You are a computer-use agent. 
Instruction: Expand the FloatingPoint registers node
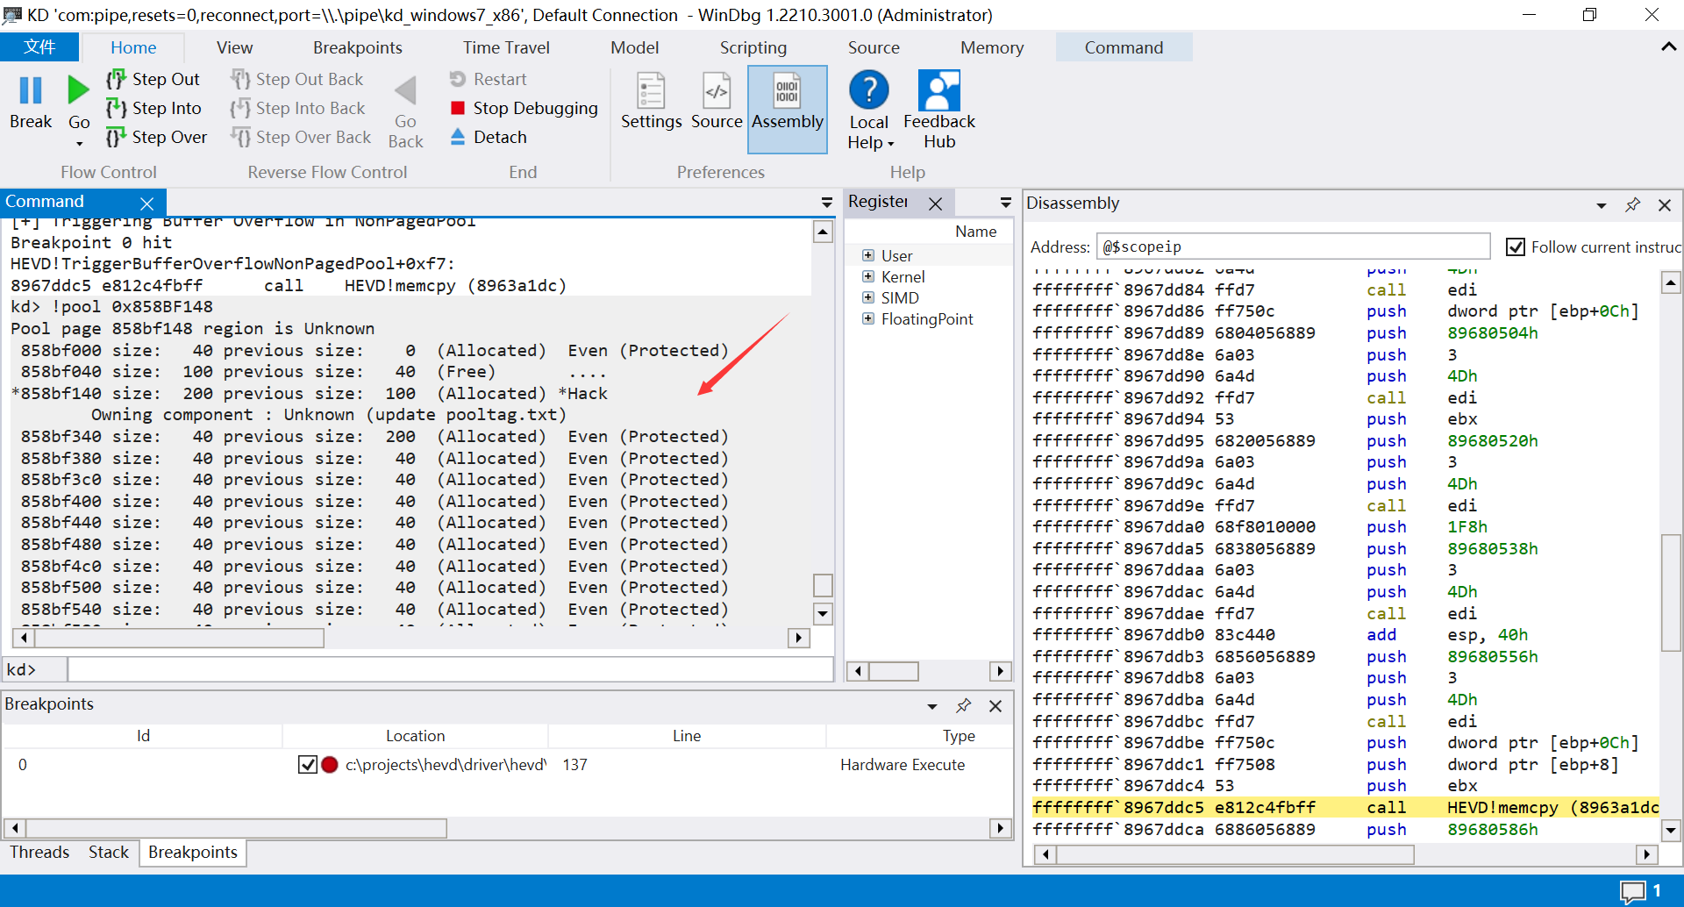pos(868,318)
